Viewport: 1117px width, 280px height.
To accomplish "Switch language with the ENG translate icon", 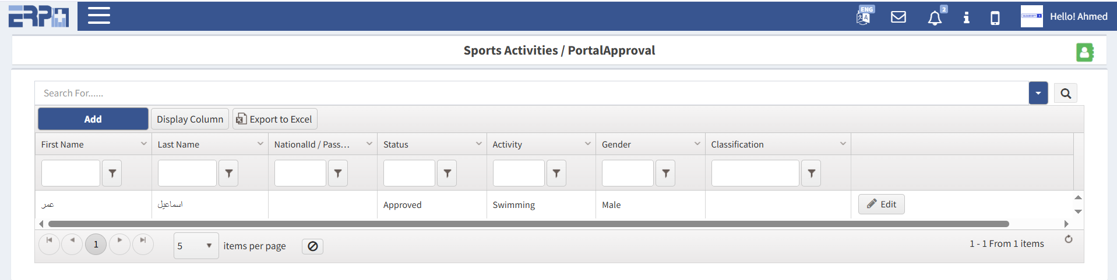I will point(864,16).
